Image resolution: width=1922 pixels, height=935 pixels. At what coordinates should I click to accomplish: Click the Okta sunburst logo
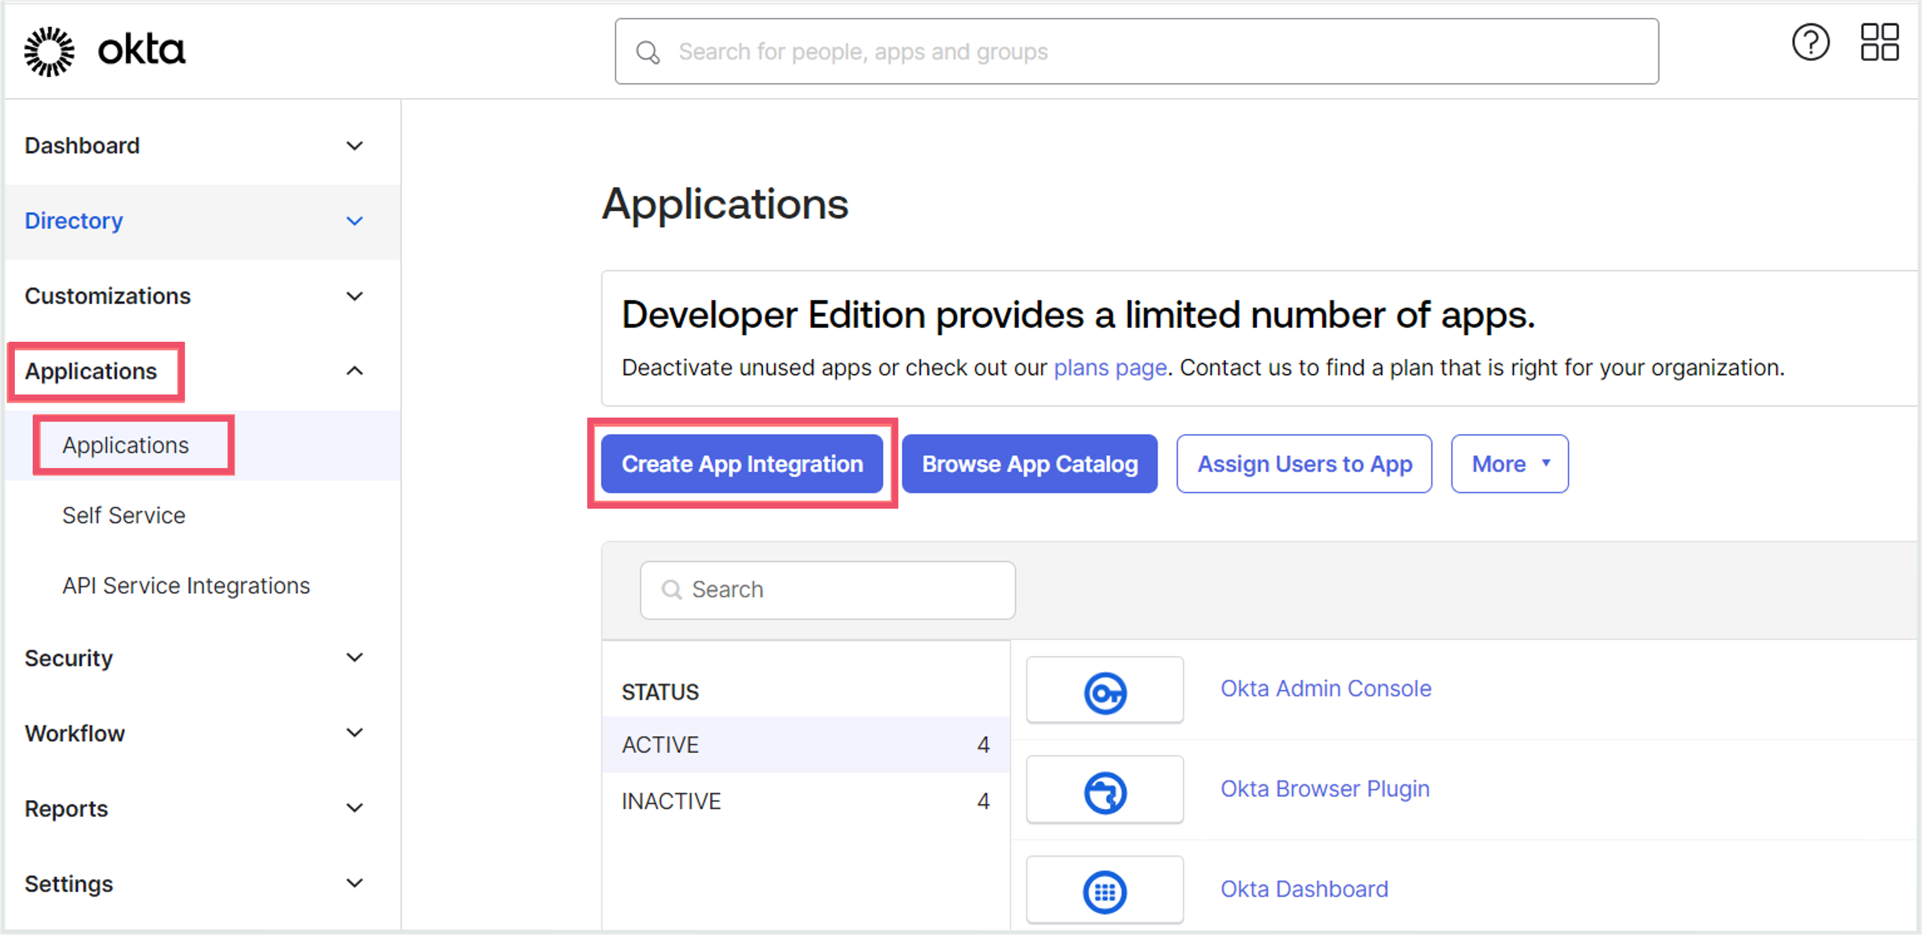click(x=49, y=51)
